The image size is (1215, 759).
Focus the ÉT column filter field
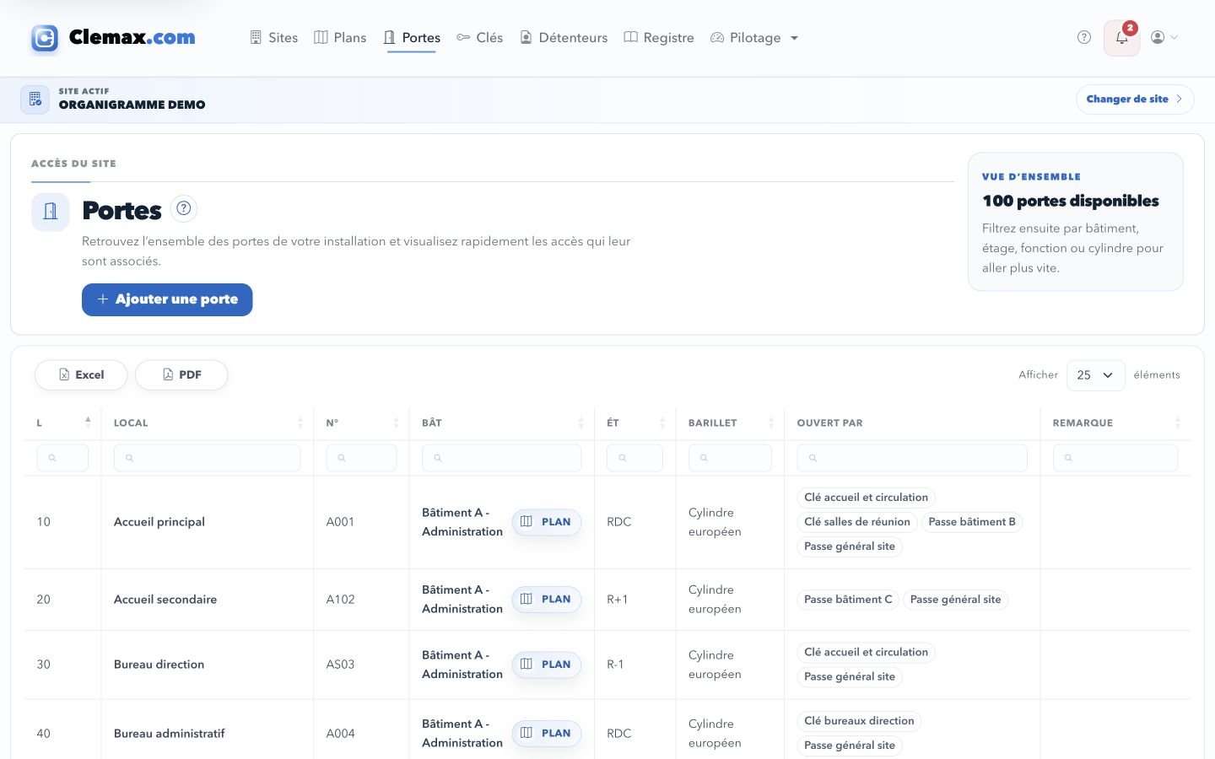point(634,458)
